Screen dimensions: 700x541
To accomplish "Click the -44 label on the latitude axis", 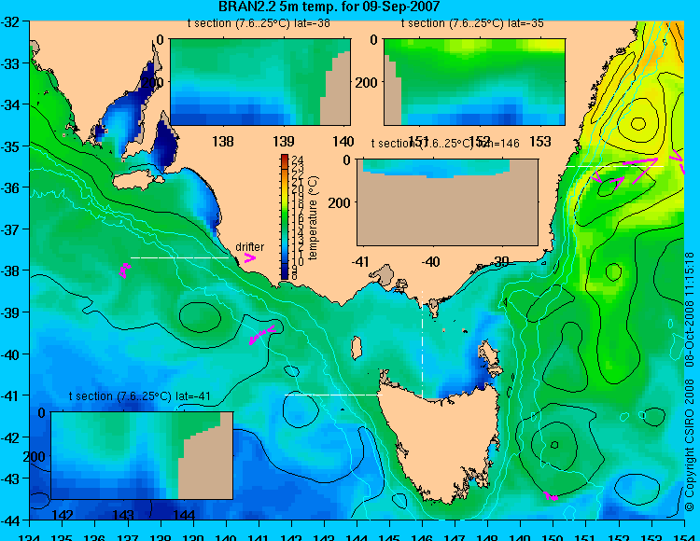I will click(x=10, y=520).
